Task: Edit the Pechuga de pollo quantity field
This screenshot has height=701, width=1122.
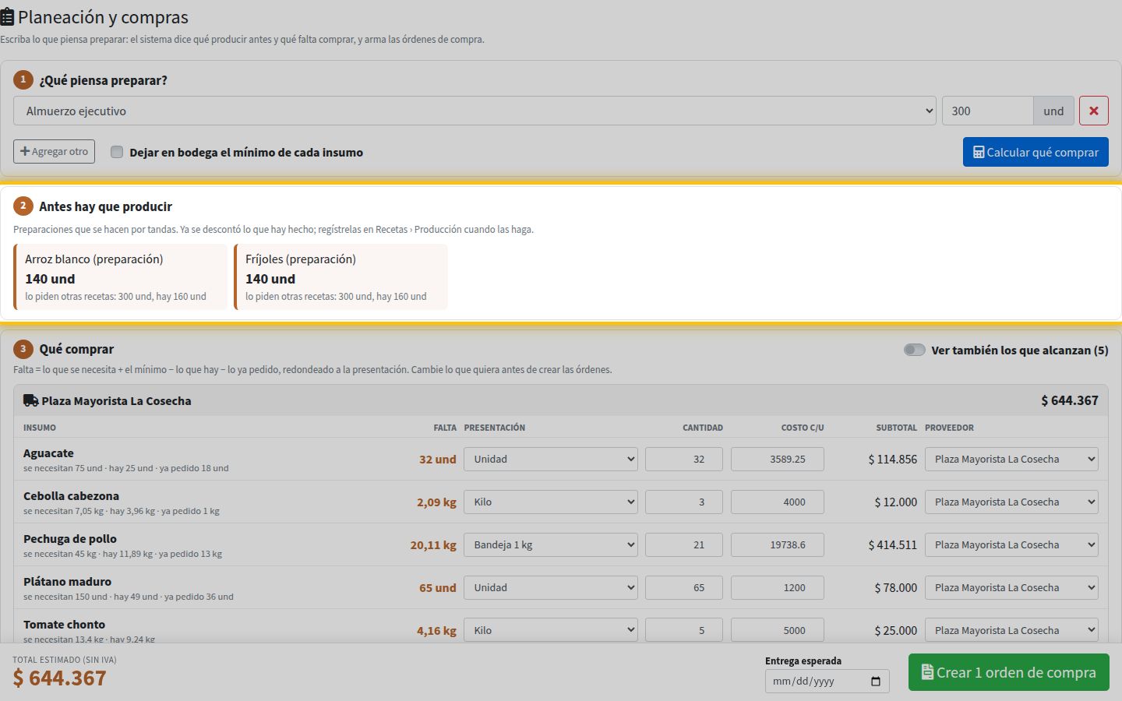Action: pyautogui.click(x=684, y=544)
